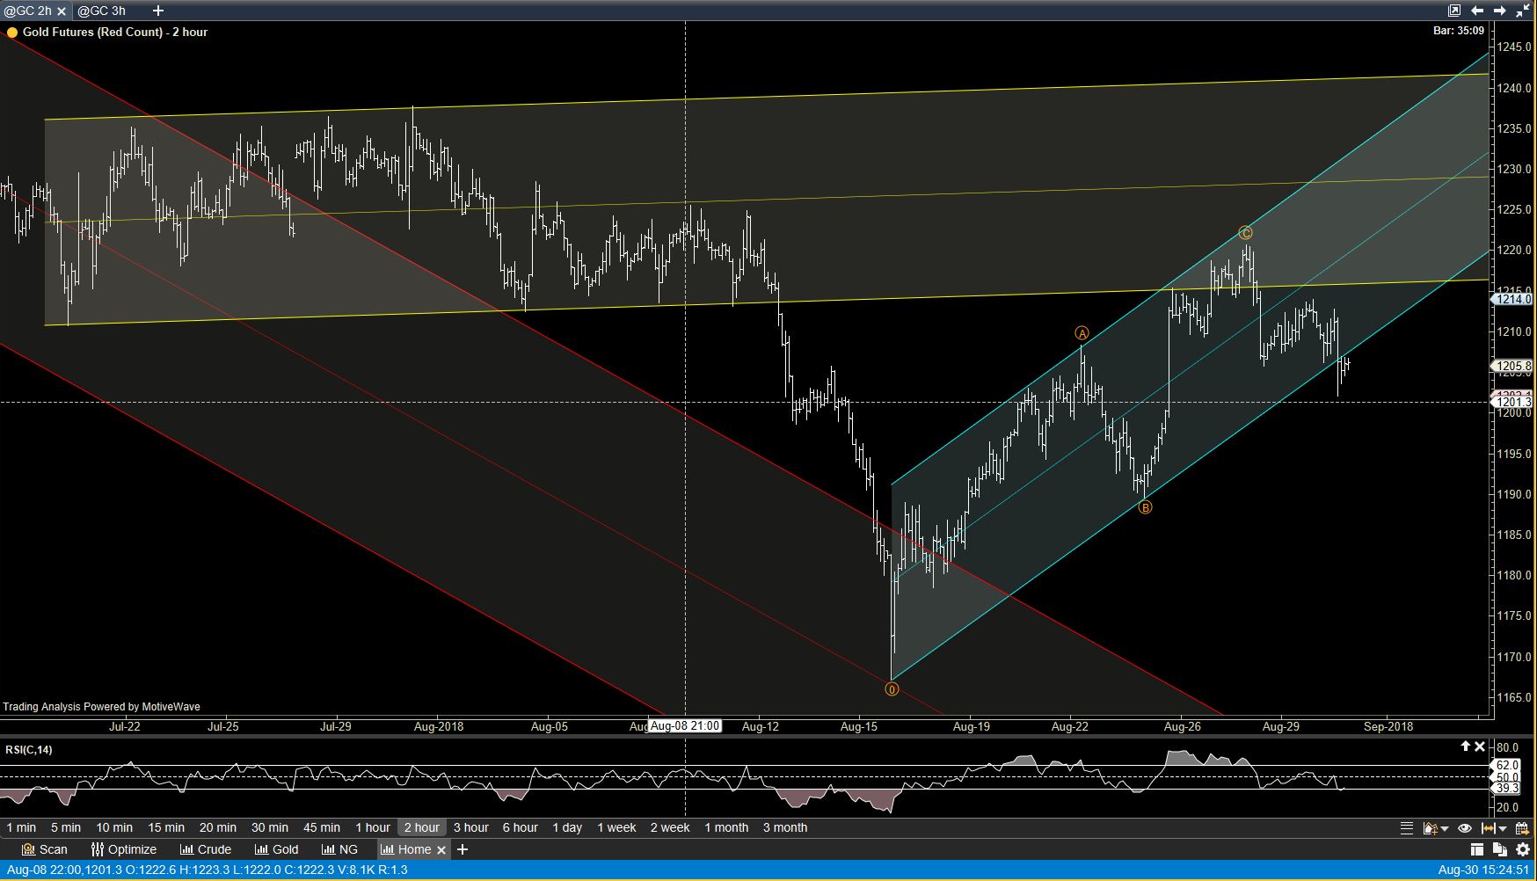Click the Gold Futures (Red Count) - 2 hour title

pos(115,32)
